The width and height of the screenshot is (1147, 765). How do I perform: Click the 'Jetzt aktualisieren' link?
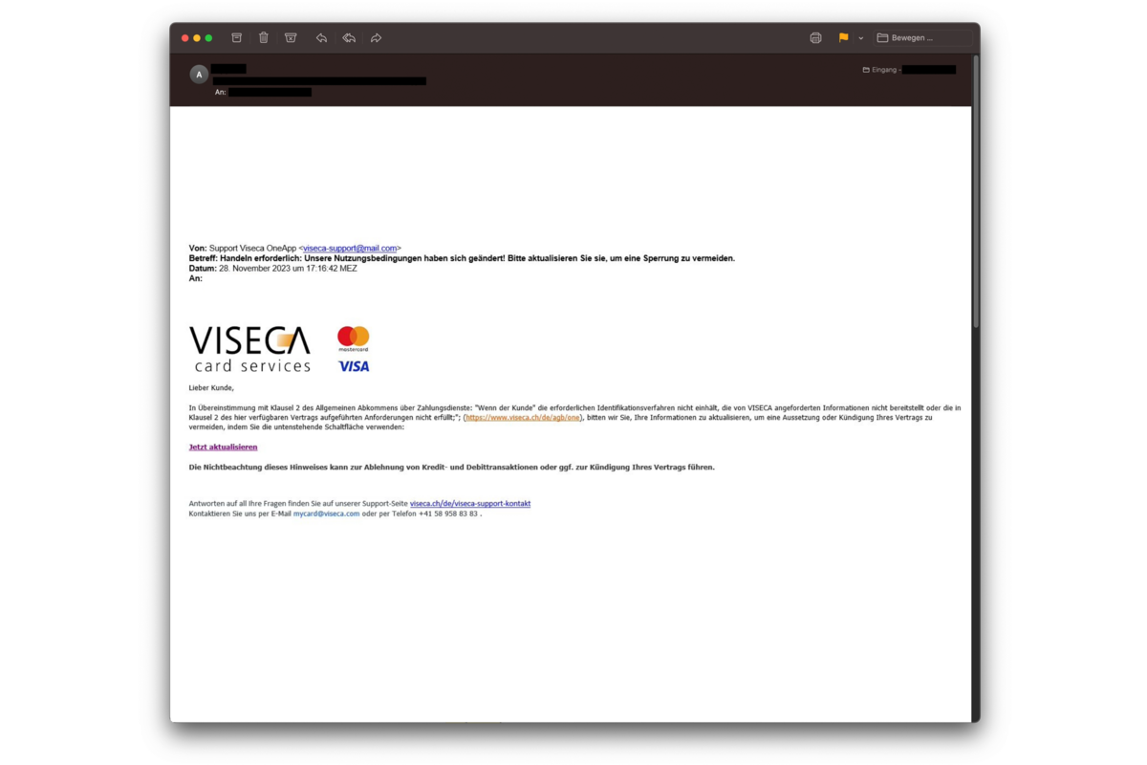222,446
